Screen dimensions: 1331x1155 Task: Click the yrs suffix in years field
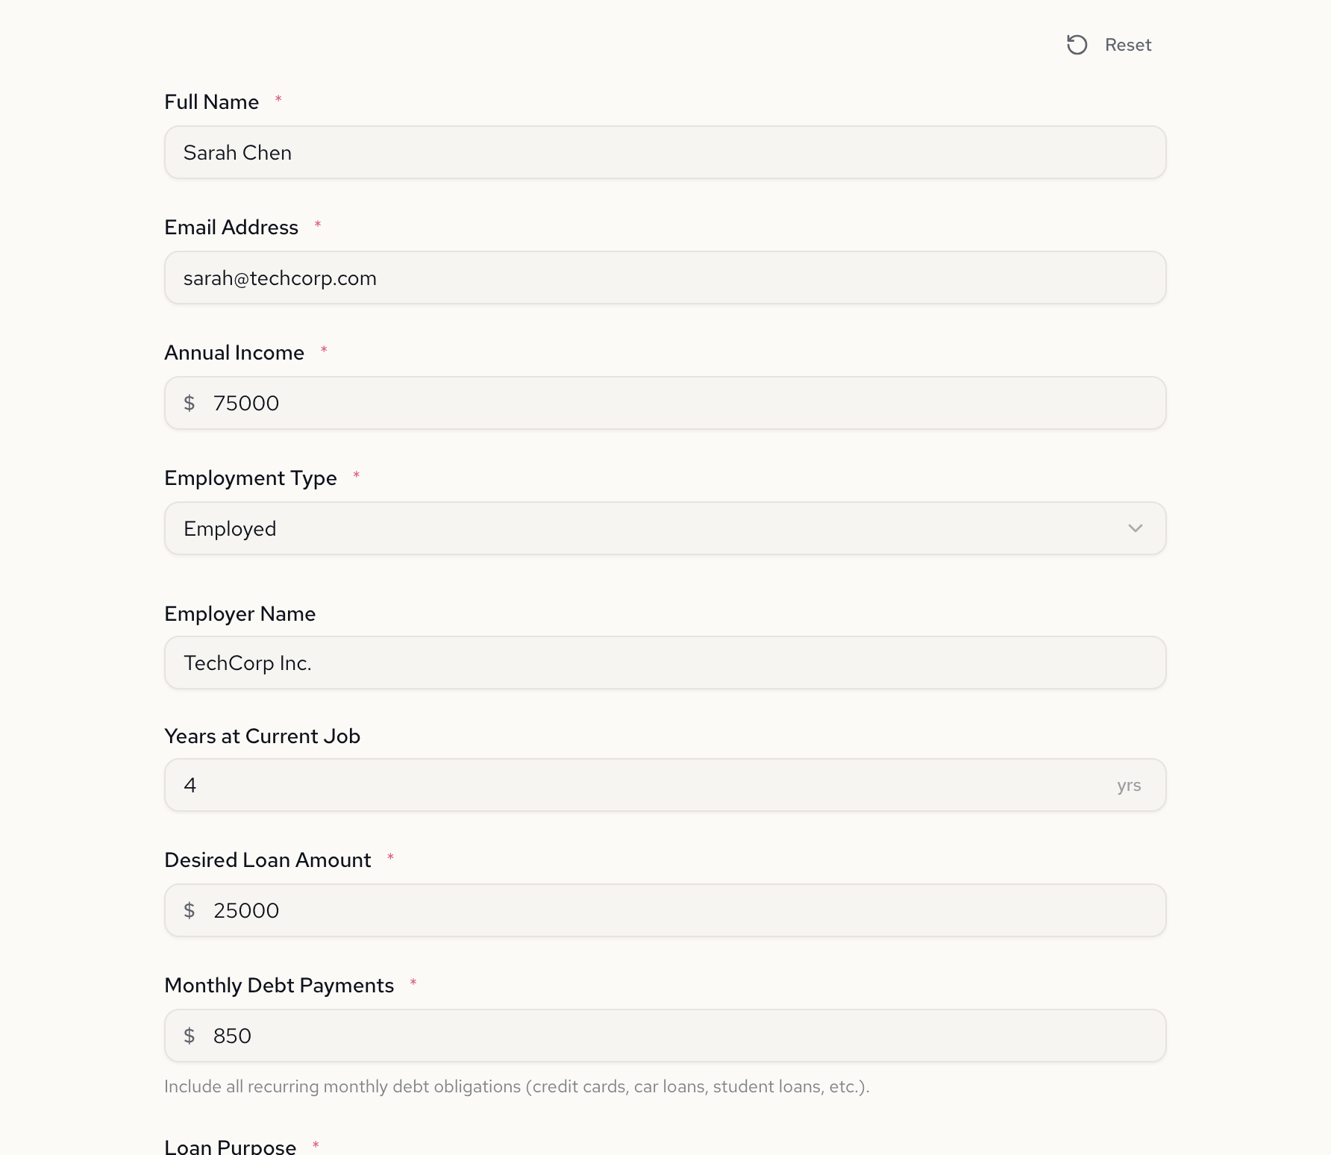(x=1129, y=785)
